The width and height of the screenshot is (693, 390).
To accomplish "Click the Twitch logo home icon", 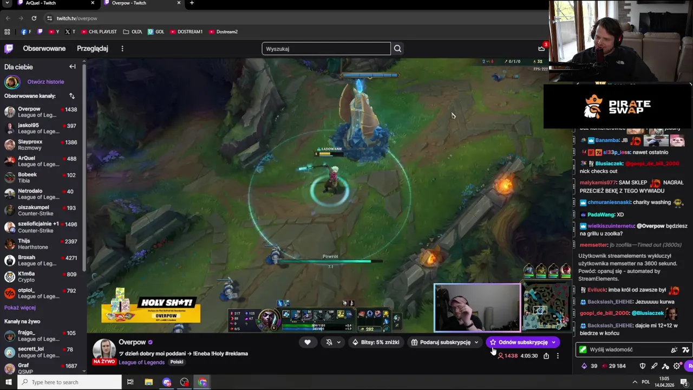I will click(x=9, y=49).
